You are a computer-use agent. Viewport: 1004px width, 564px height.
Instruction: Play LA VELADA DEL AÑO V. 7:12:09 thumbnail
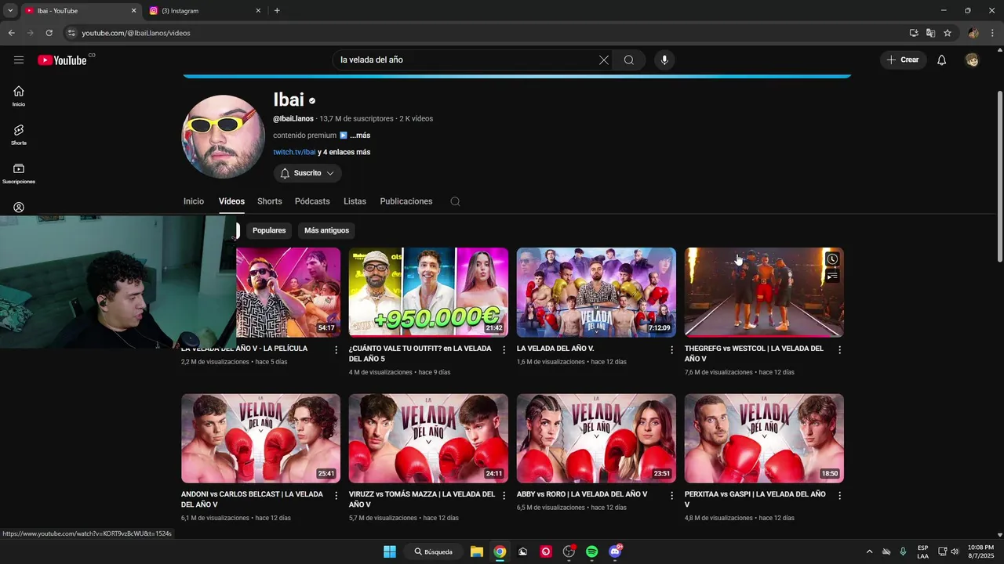tap(596, 292)
